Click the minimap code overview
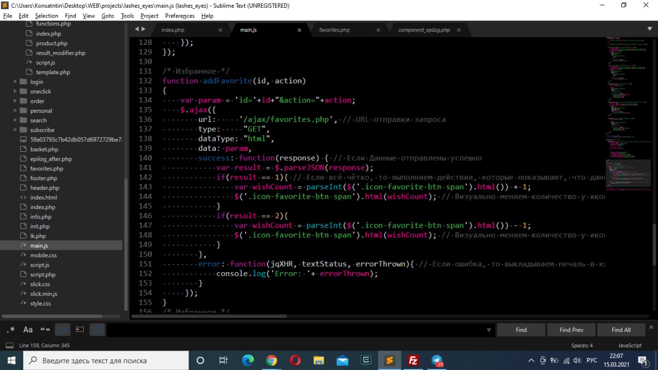This screenshot has height=370, width=658. (x=629, y=113)
